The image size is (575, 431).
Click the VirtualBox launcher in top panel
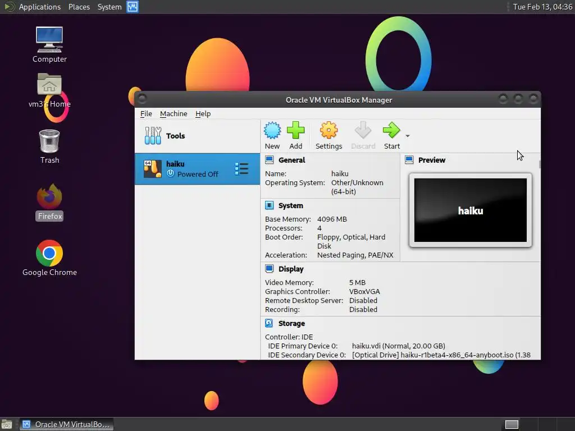click(x=133, y=7)
